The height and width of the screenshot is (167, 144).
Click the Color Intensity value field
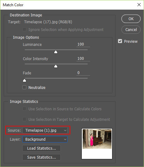tap(83, 59)
